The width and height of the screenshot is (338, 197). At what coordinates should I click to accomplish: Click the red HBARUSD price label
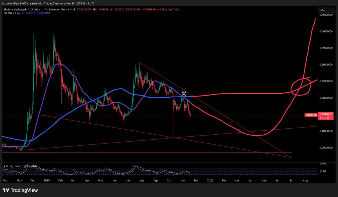311,115
